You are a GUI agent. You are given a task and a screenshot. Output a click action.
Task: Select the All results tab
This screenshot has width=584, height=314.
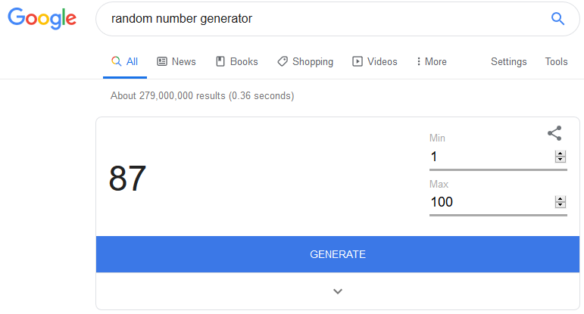(125, 62)
